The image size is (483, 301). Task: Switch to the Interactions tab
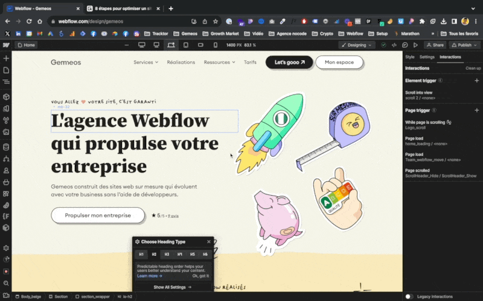click(450, 57)
